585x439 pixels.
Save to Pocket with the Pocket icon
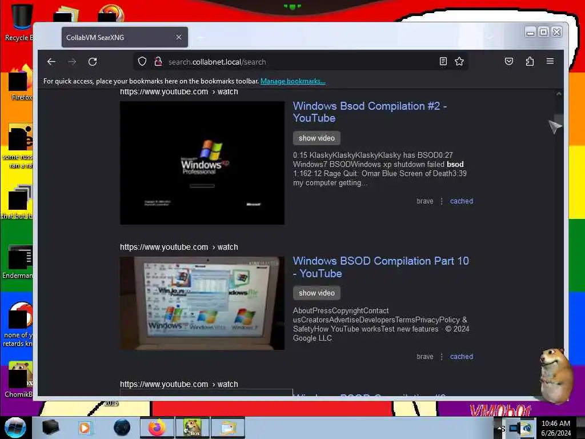pos(509,62)
